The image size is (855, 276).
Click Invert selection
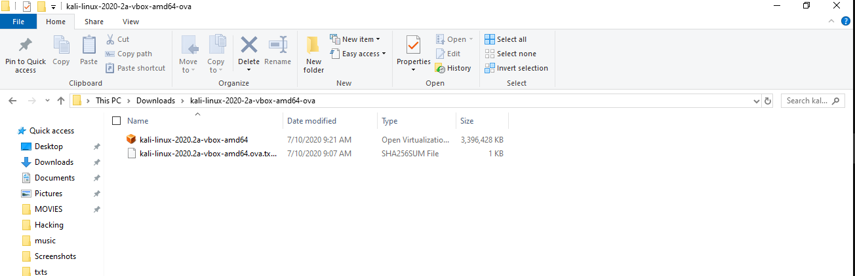pyautogui.click(x=516, y=68)
